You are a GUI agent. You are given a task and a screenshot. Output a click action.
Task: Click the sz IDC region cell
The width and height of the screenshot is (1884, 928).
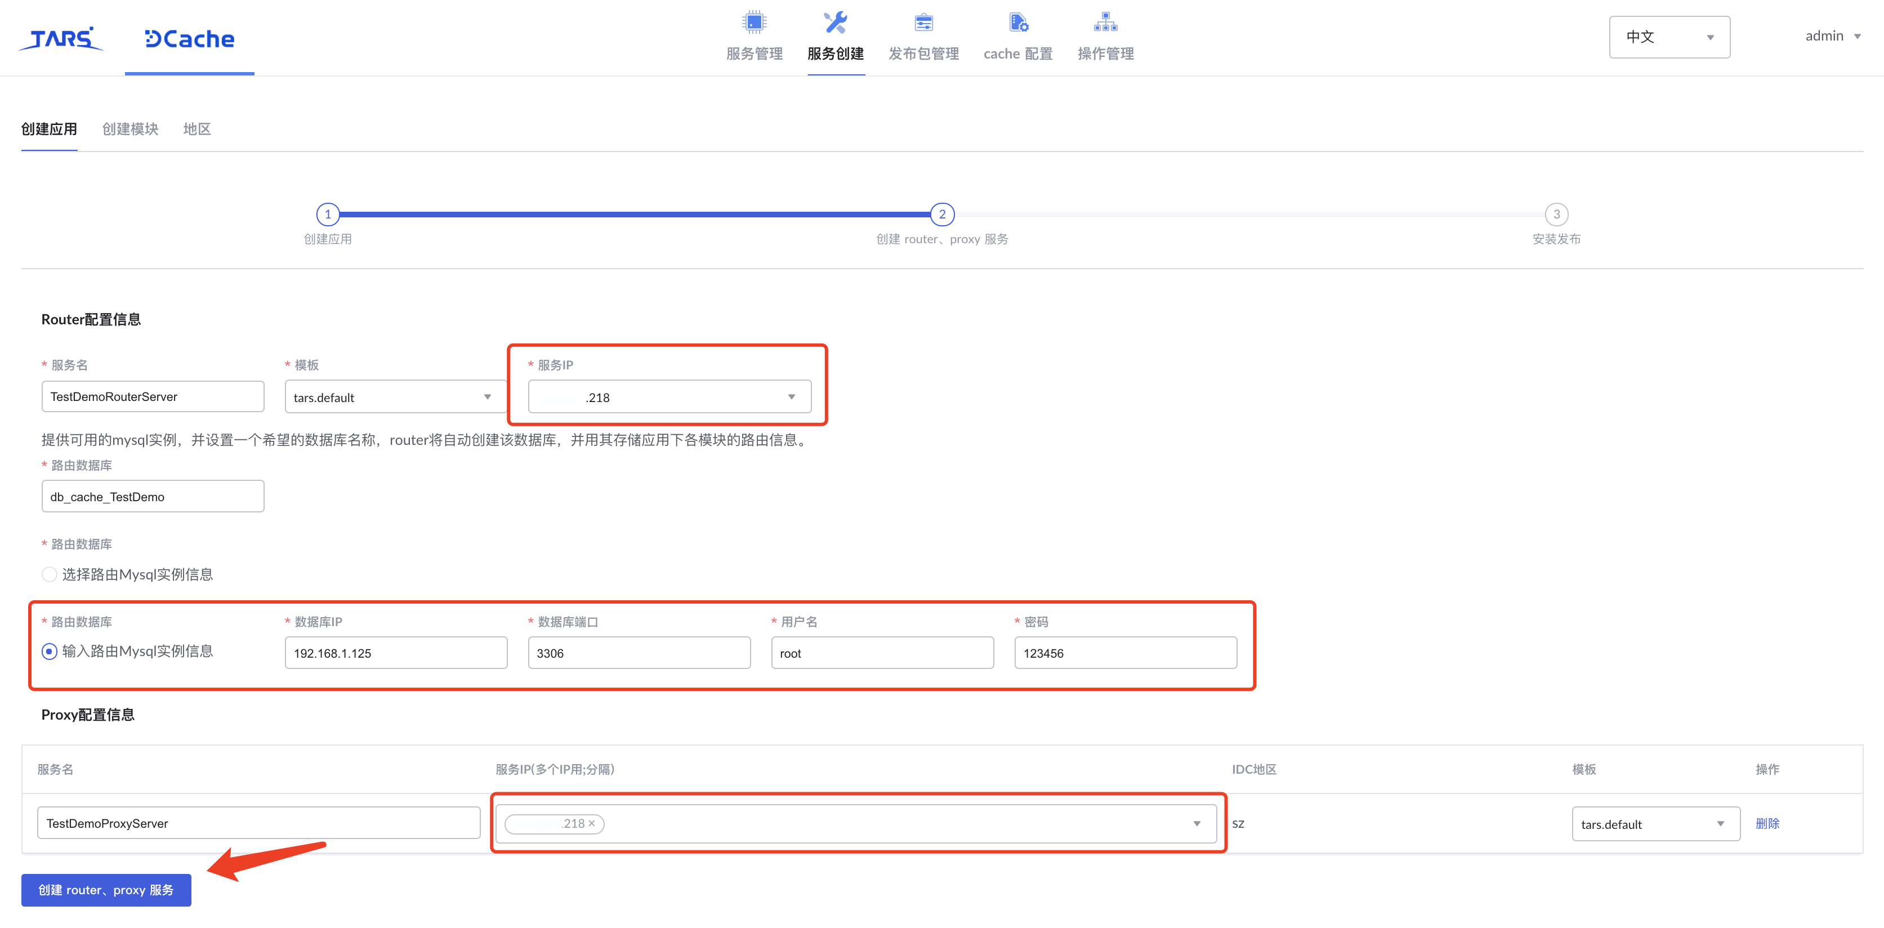[1238, 823]
